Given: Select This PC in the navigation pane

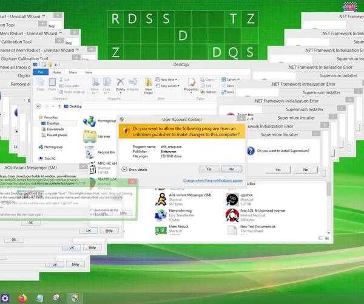Looking at the screenshot, I should pos(47,159).
